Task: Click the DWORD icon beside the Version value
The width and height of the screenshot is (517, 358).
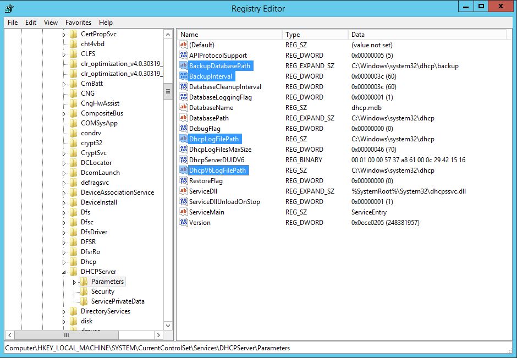Action: (x=184, y=223)
